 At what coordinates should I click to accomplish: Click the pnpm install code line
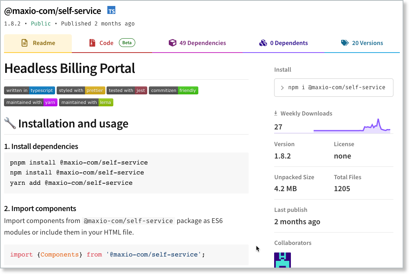point(79,162)
